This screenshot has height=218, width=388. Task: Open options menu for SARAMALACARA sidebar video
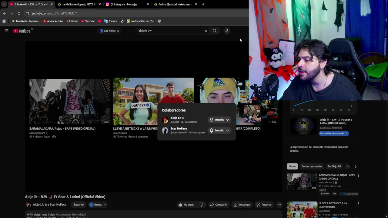358,175
